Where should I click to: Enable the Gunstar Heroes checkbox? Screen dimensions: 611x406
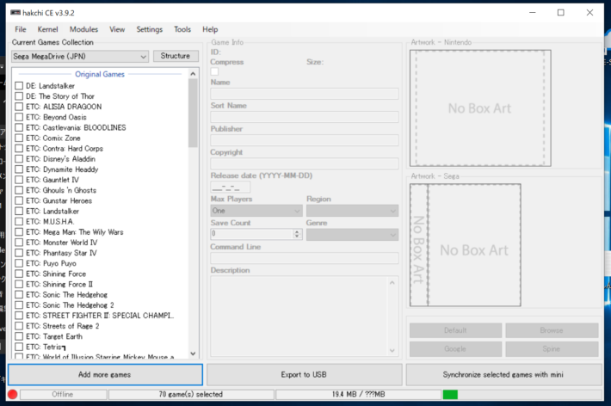(x=19, y=200)
